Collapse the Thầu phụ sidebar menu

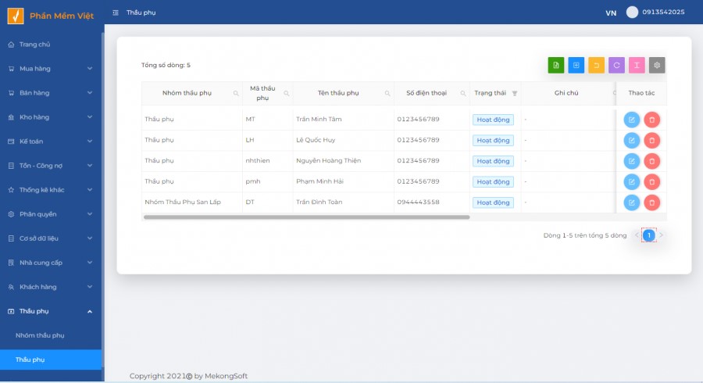pos(51,311)
